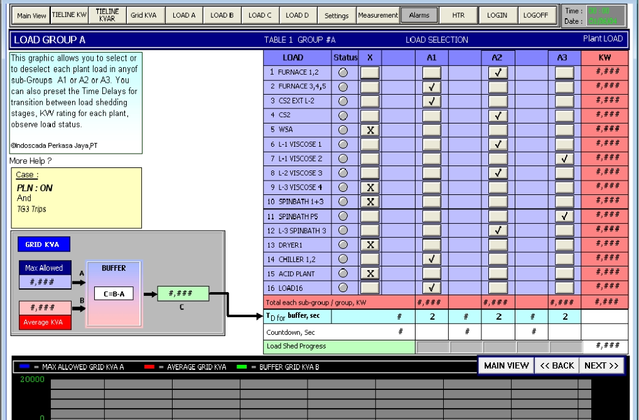The width and height of the screenshot is (639, 420).
Task: Toggle X checkbox for SPINBATH 1+3
Action: point(370,202)
